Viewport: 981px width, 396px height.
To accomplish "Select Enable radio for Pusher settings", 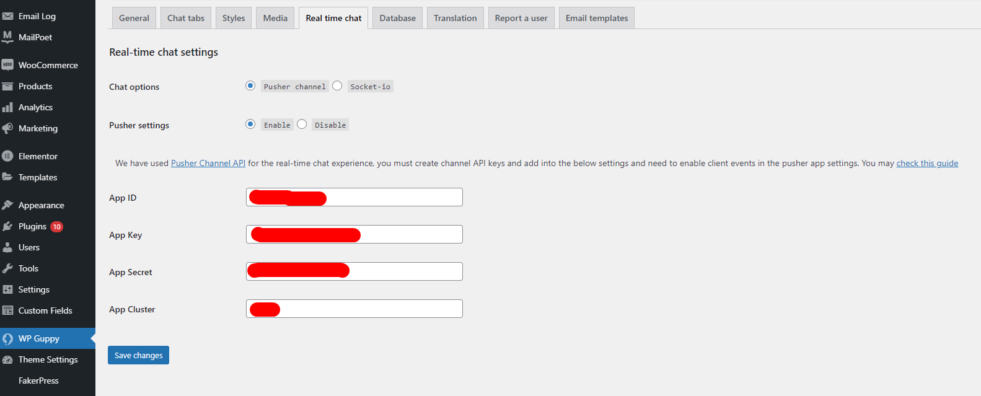I will (250, 125).
